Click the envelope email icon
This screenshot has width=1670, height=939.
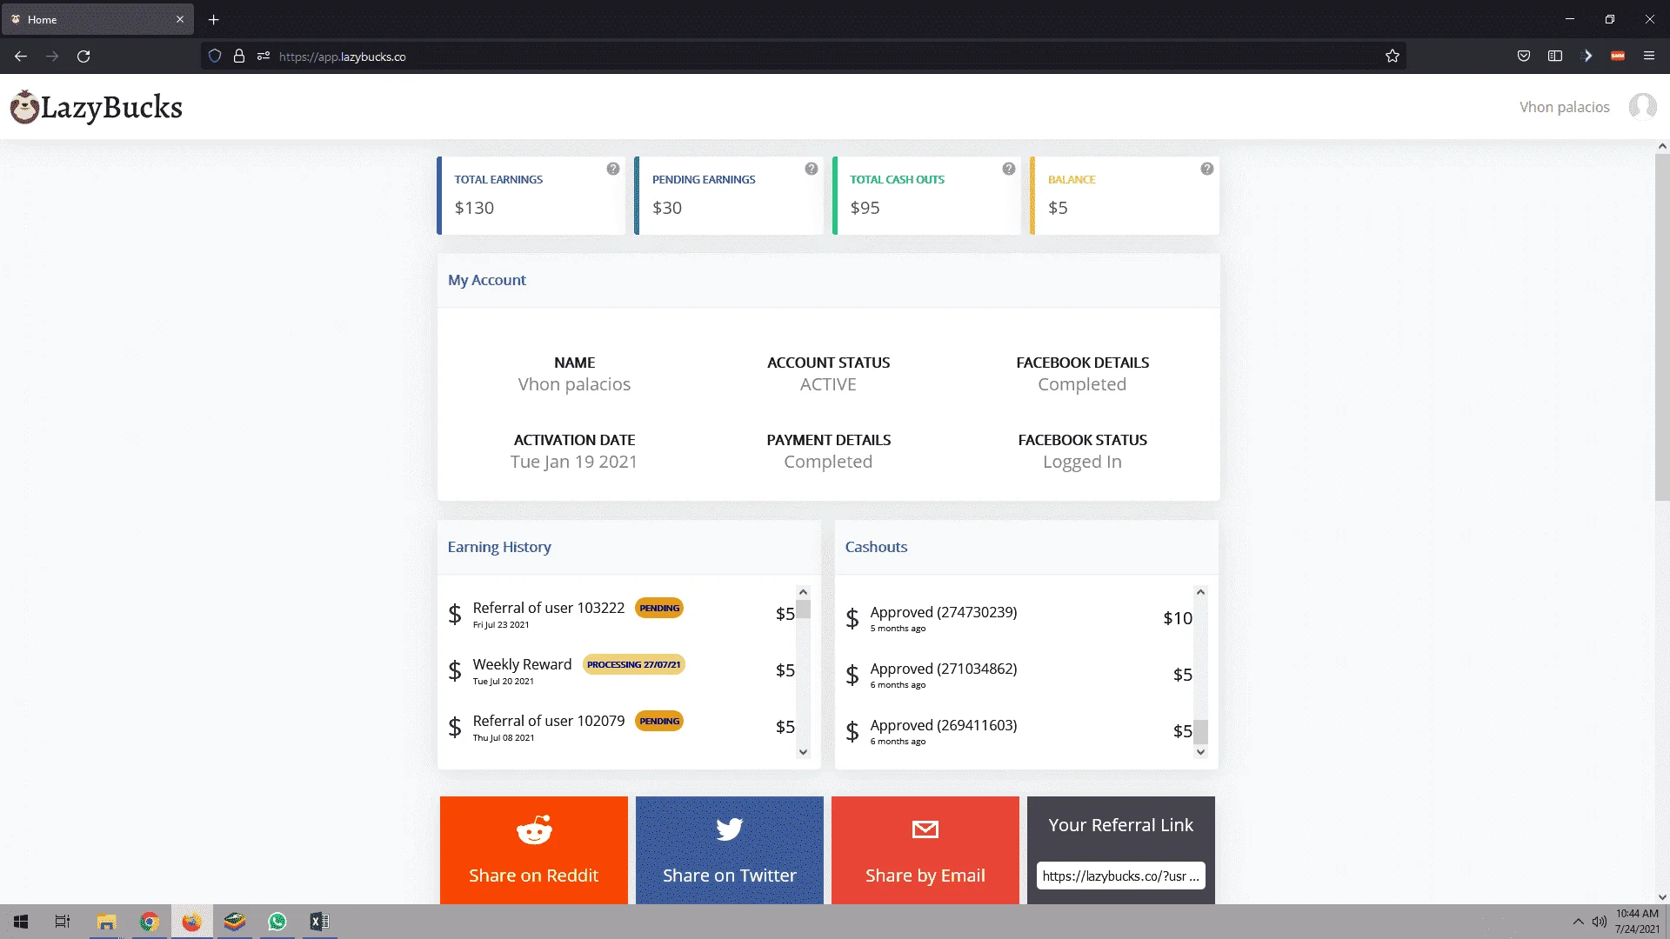(x=925, y=829)
